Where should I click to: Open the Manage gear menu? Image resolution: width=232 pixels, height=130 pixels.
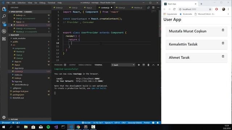tap(4, 117)
